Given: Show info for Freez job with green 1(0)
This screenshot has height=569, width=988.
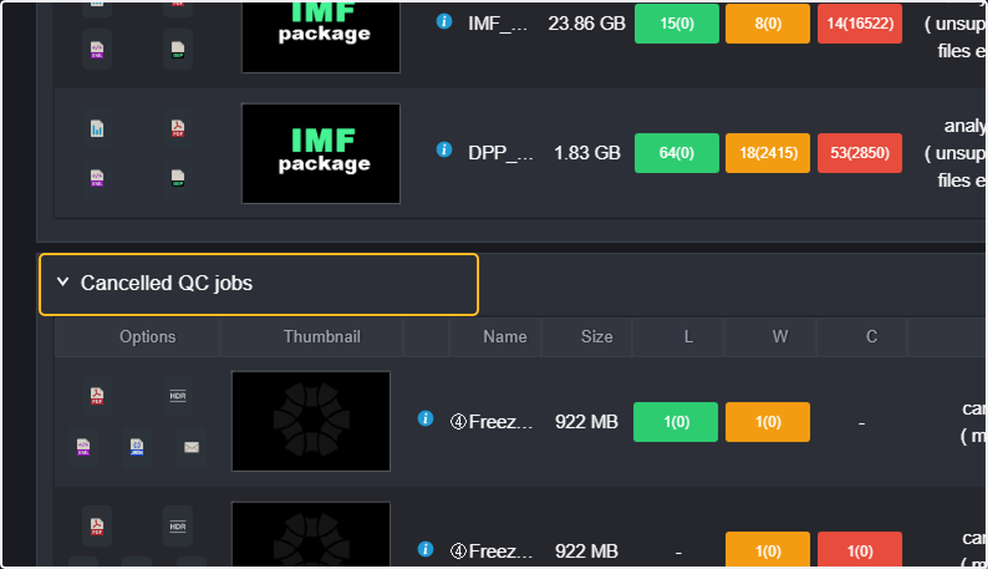Looking at the screenshot, I should tap(426, 418).
